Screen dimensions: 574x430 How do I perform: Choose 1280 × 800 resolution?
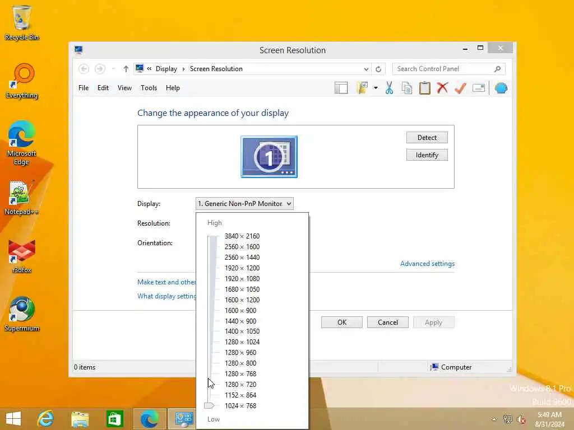coord(240,363)
